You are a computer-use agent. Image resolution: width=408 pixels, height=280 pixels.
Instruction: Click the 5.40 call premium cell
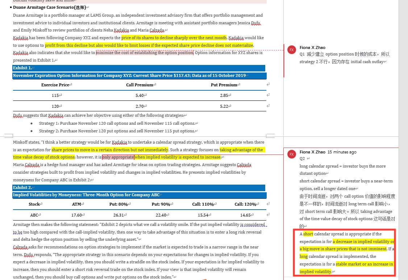click(140, 96)
